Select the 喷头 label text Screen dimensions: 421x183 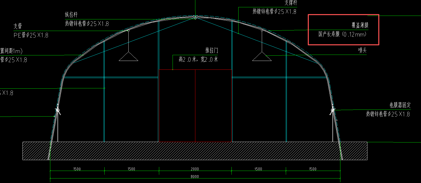click(362, 50)
